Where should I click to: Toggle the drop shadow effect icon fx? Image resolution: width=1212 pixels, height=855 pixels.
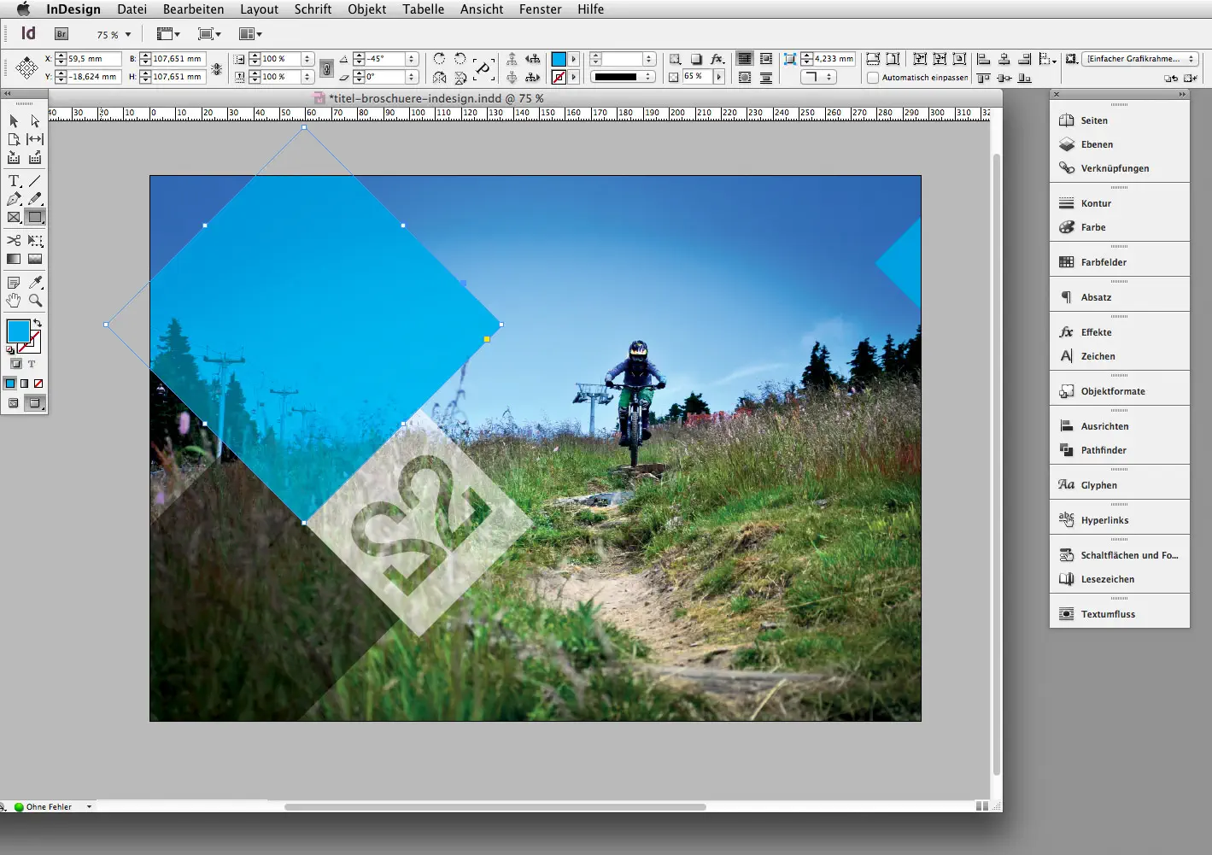coord(717,59)
